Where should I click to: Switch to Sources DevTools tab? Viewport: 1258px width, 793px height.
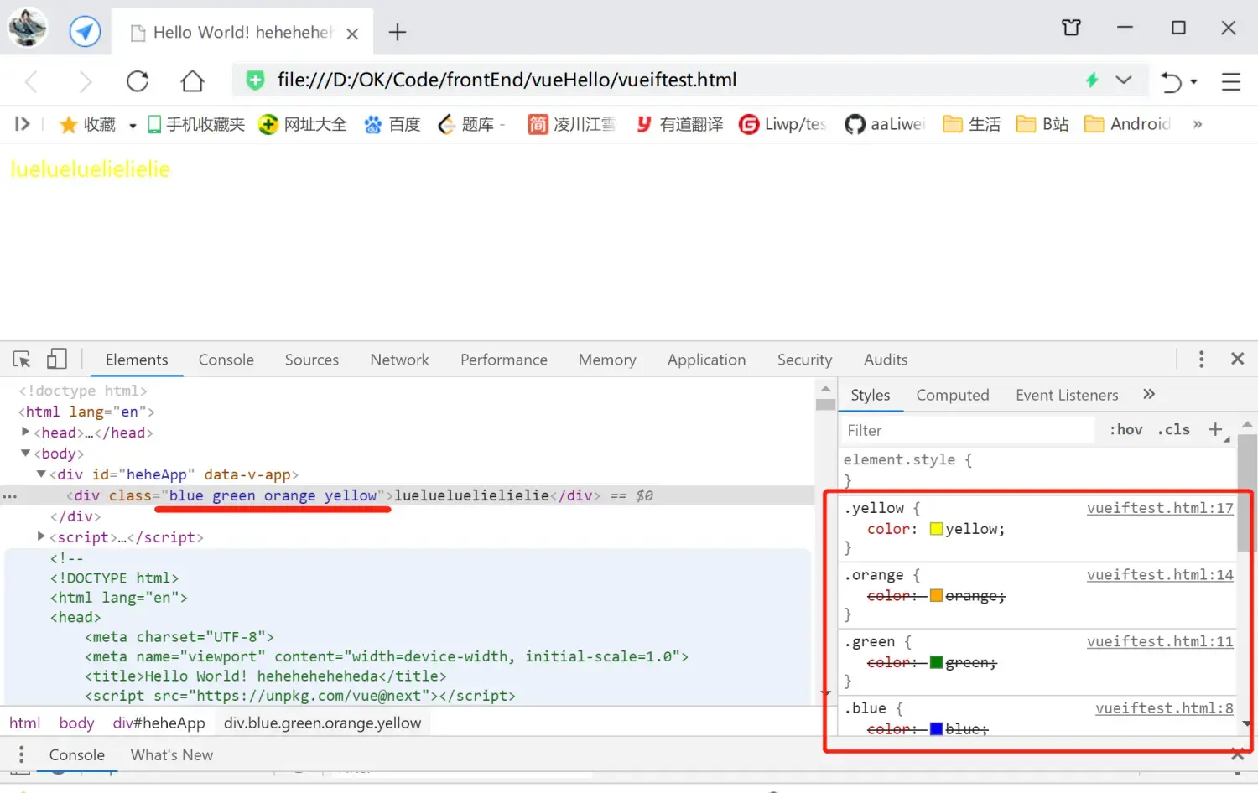[312, 360]
